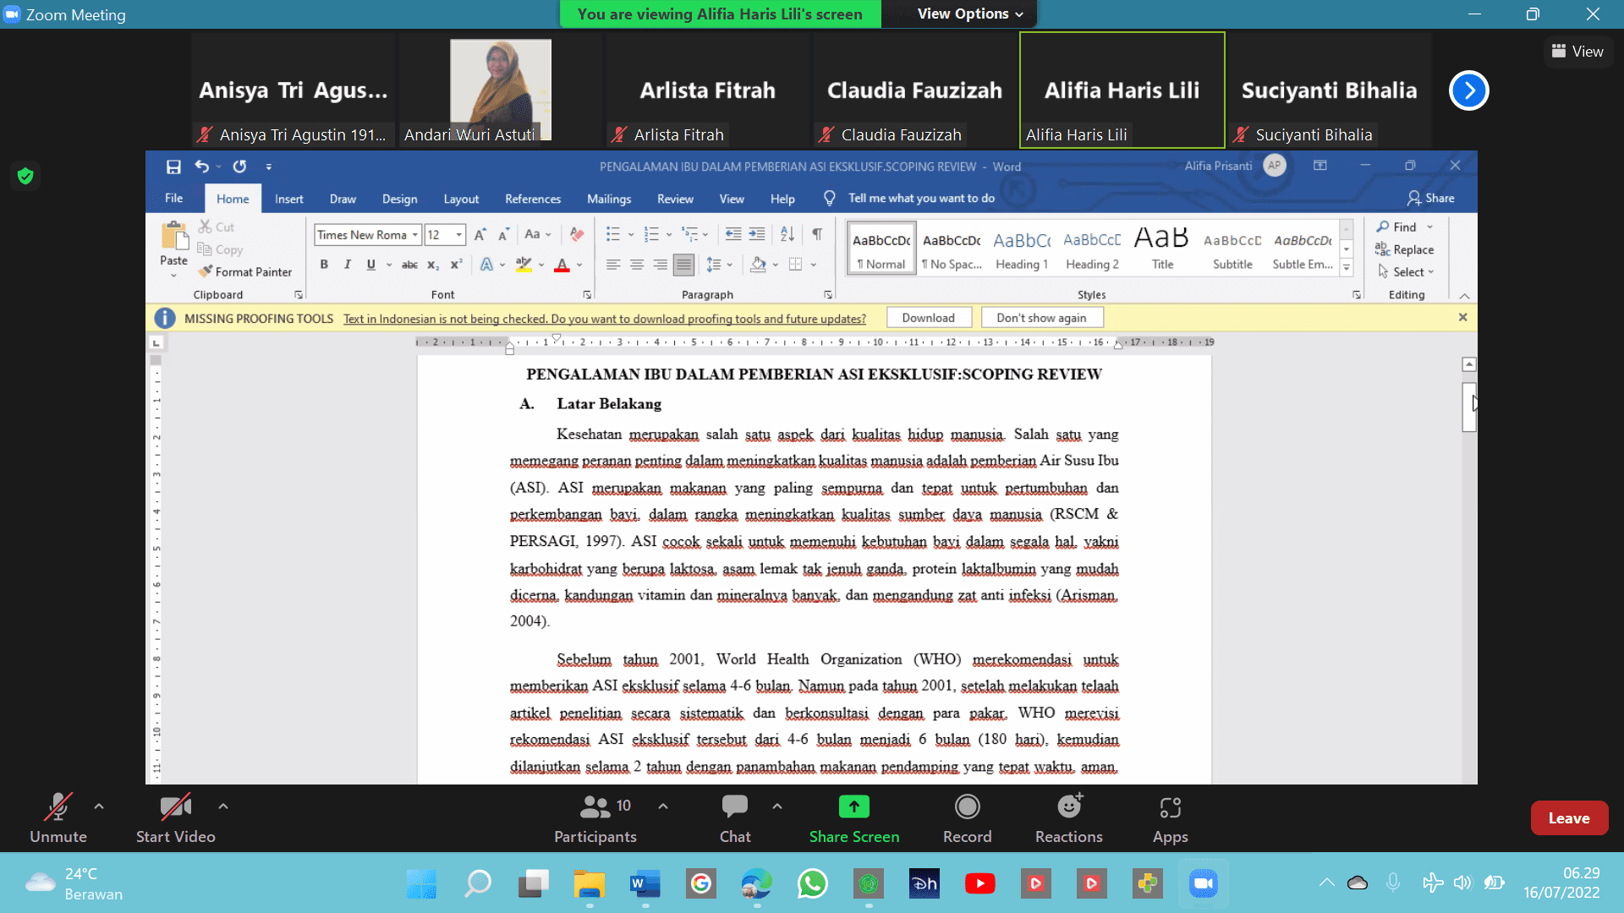The width and height of the screenshot is (1624, 913).
Task: Open the Select dropdown in Editing
Action: click(1406, 272)
